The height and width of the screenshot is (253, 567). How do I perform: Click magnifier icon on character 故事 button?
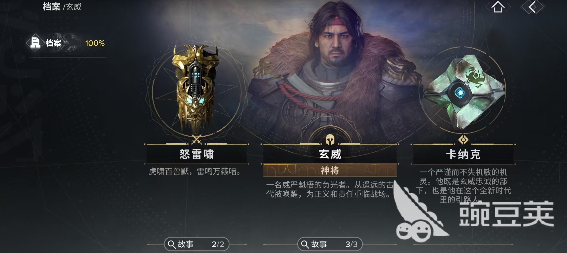[305, 244]
